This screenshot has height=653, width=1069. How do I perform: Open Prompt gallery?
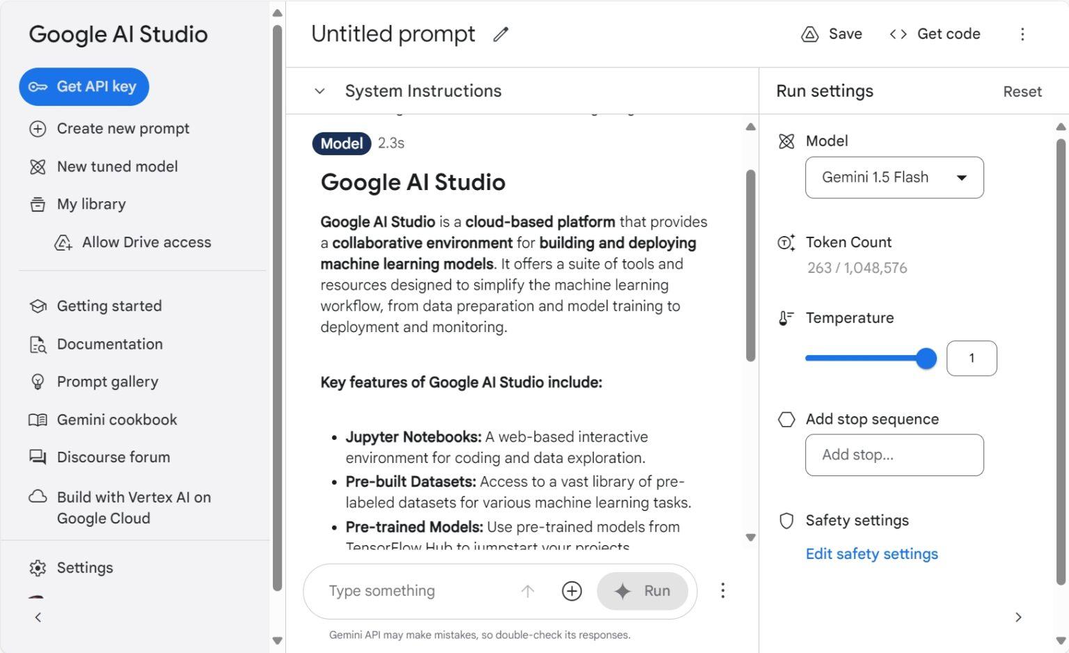108,382
